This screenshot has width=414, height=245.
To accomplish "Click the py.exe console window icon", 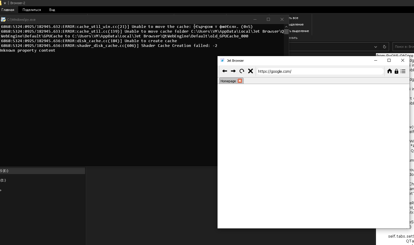I will pos(3,20).
